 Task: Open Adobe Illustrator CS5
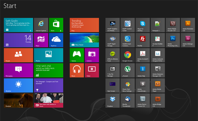point(188,25)
